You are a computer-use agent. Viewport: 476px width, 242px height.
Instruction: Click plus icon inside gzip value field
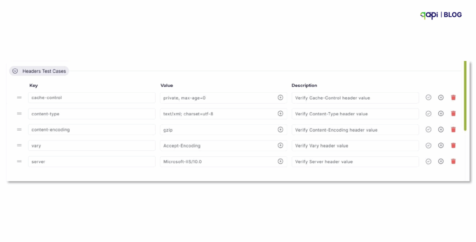tap(280, 130)
